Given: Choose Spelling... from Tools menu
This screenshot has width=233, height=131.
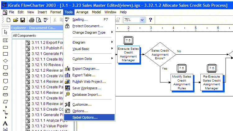Looking at the screenshot, I should pyautogui.click(x=89, y=19).
